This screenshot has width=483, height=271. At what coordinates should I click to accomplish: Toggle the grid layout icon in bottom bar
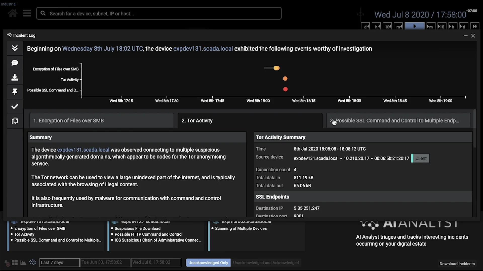[x=15, y=262]
